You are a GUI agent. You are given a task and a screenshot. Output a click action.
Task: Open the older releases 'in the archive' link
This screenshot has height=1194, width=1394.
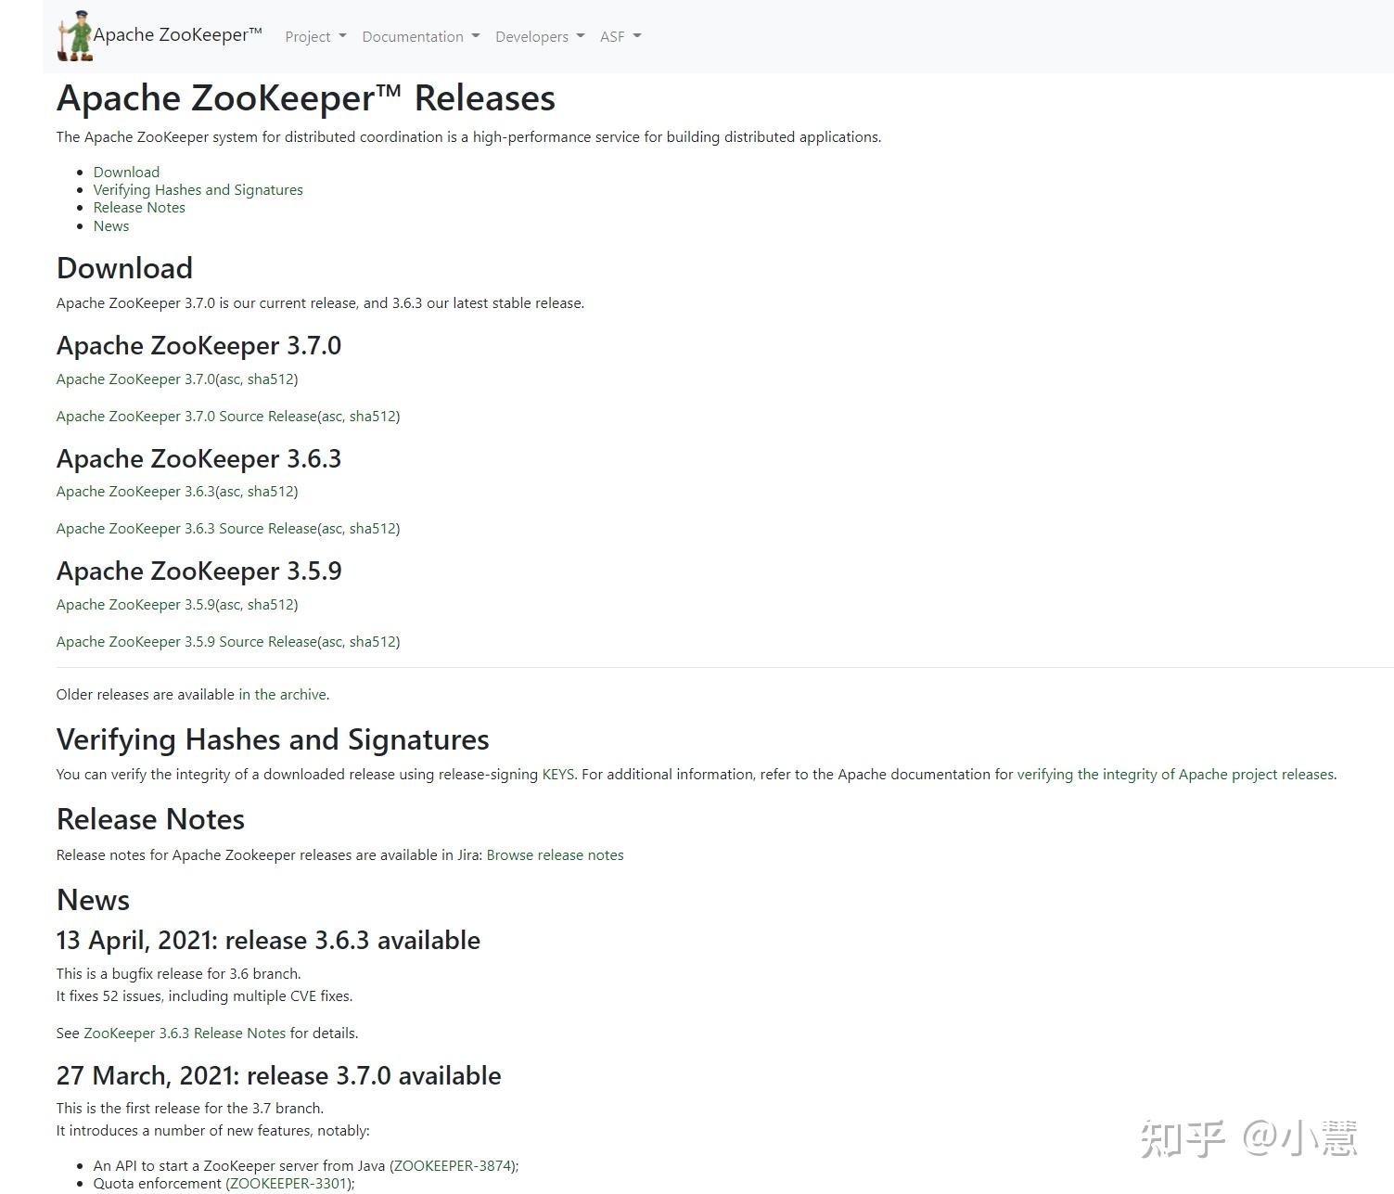coord(282,694)
